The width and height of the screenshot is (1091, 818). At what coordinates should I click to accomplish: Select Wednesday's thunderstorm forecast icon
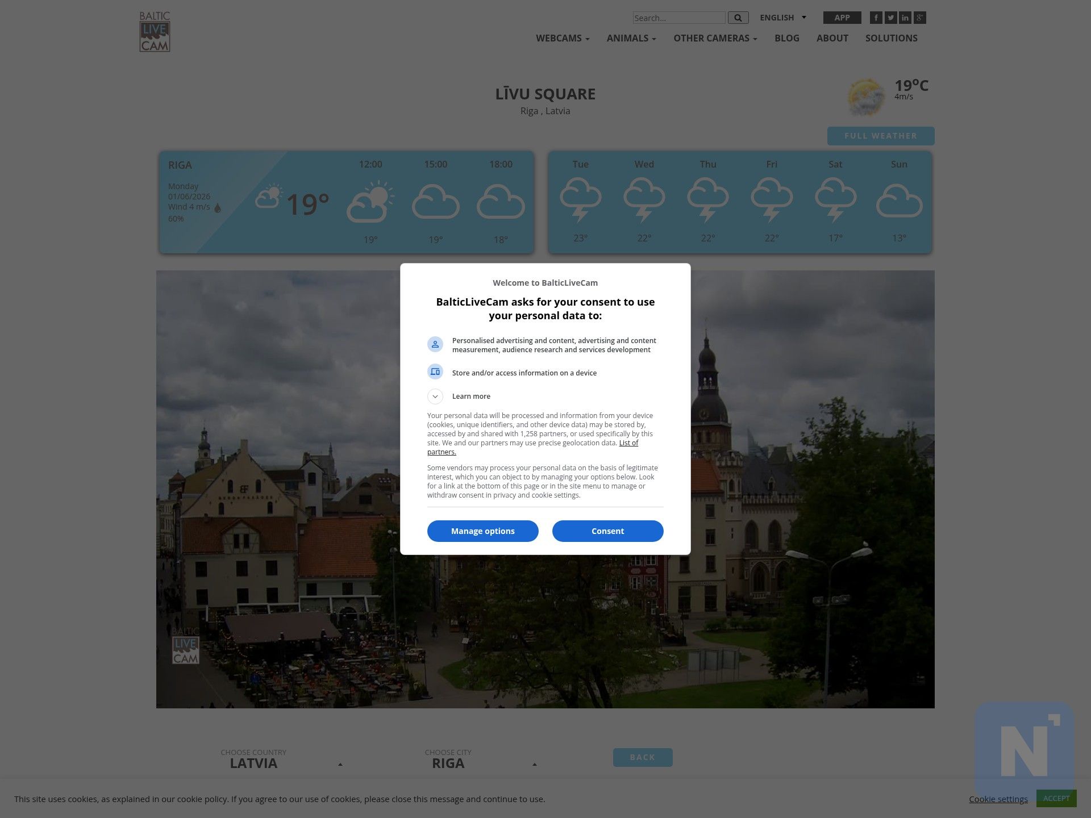[x=644, y=200]
